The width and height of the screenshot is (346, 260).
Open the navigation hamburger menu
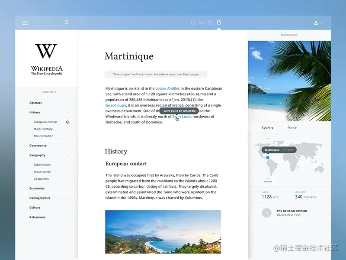point(25,23)
